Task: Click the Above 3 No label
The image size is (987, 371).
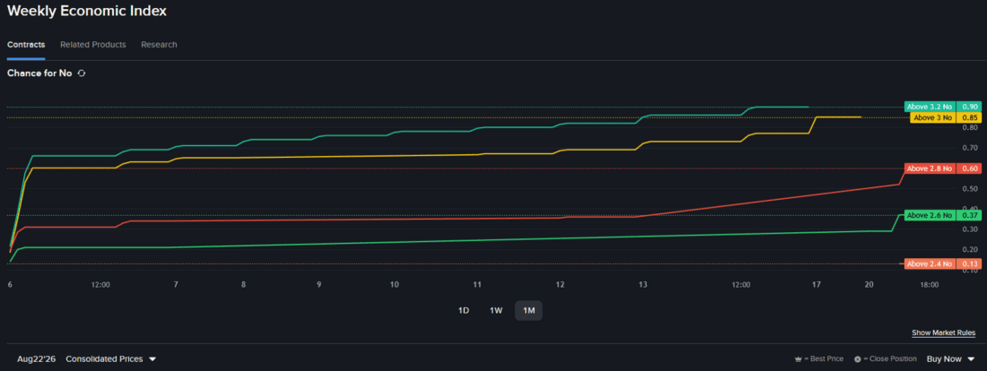Action: click(933, 117)
